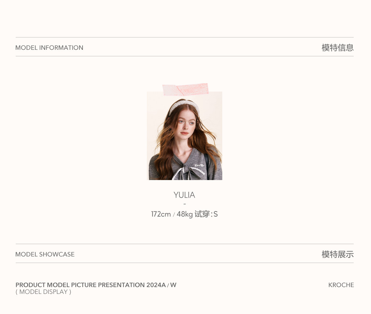Click the pink tape sticker above photo
The image size is (371, 314).
click(x=185, y=89)
